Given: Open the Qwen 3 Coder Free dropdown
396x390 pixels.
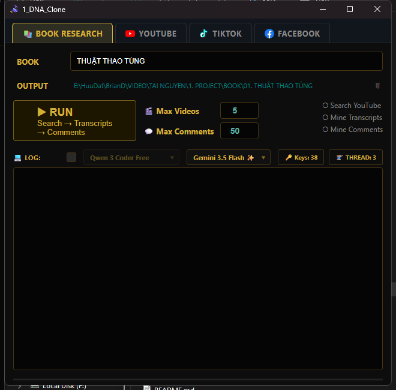Looking at the screenshot, I should [x=131, y=158].
